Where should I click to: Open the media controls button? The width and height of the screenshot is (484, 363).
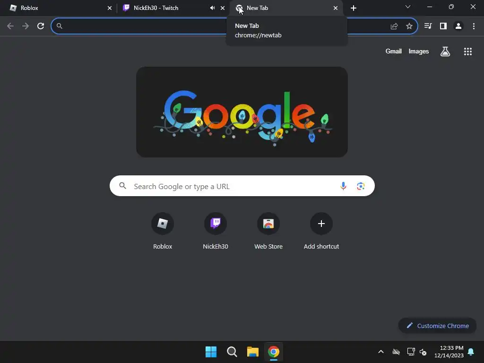428,26
